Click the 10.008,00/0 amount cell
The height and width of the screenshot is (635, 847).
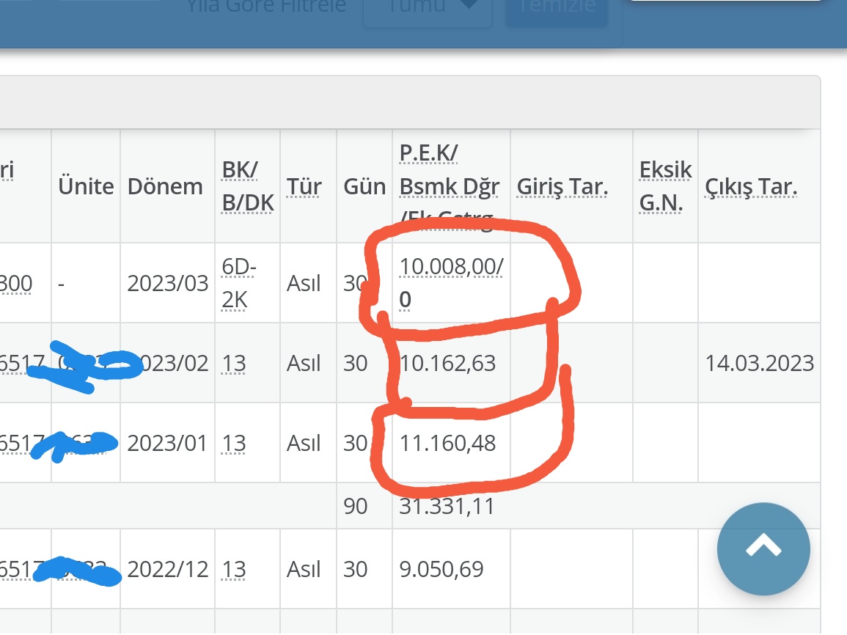pyautogui.click(x=451, y=283)
